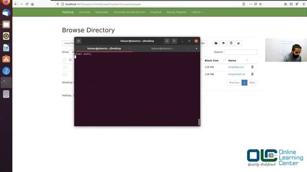Click Next pagination button
The width and height of the screenshot is (307, 172).
252,83
